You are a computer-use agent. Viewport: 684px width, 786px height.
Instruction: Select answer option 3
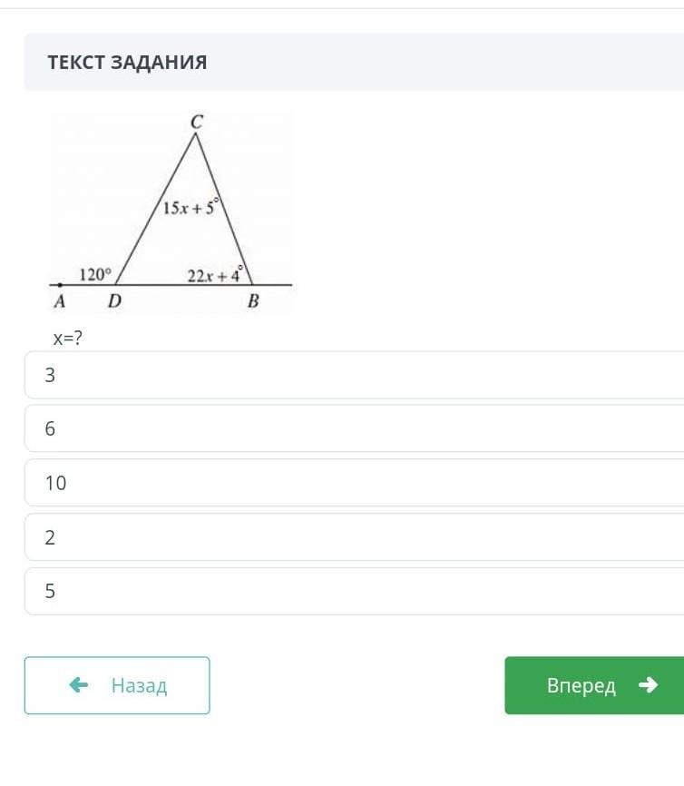point(354,375)
